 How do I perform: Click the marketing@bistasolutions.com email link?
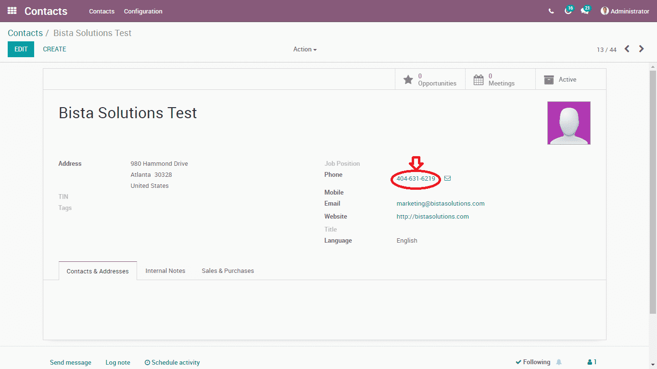click(x=441, y=204)
